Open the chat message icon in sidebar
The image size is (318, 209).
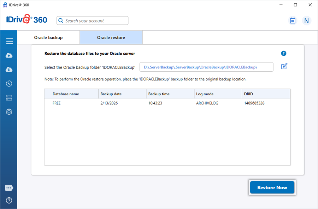(10, 188)
